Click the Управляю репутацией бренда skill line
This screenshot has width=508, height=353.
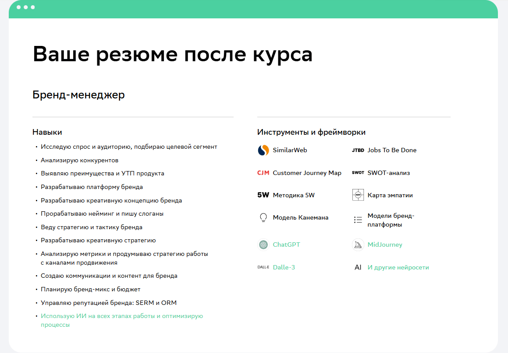click(108, 303)
